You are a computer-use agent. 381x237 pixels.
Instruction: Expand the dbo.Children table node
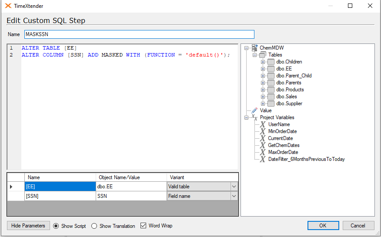point(263,62)
